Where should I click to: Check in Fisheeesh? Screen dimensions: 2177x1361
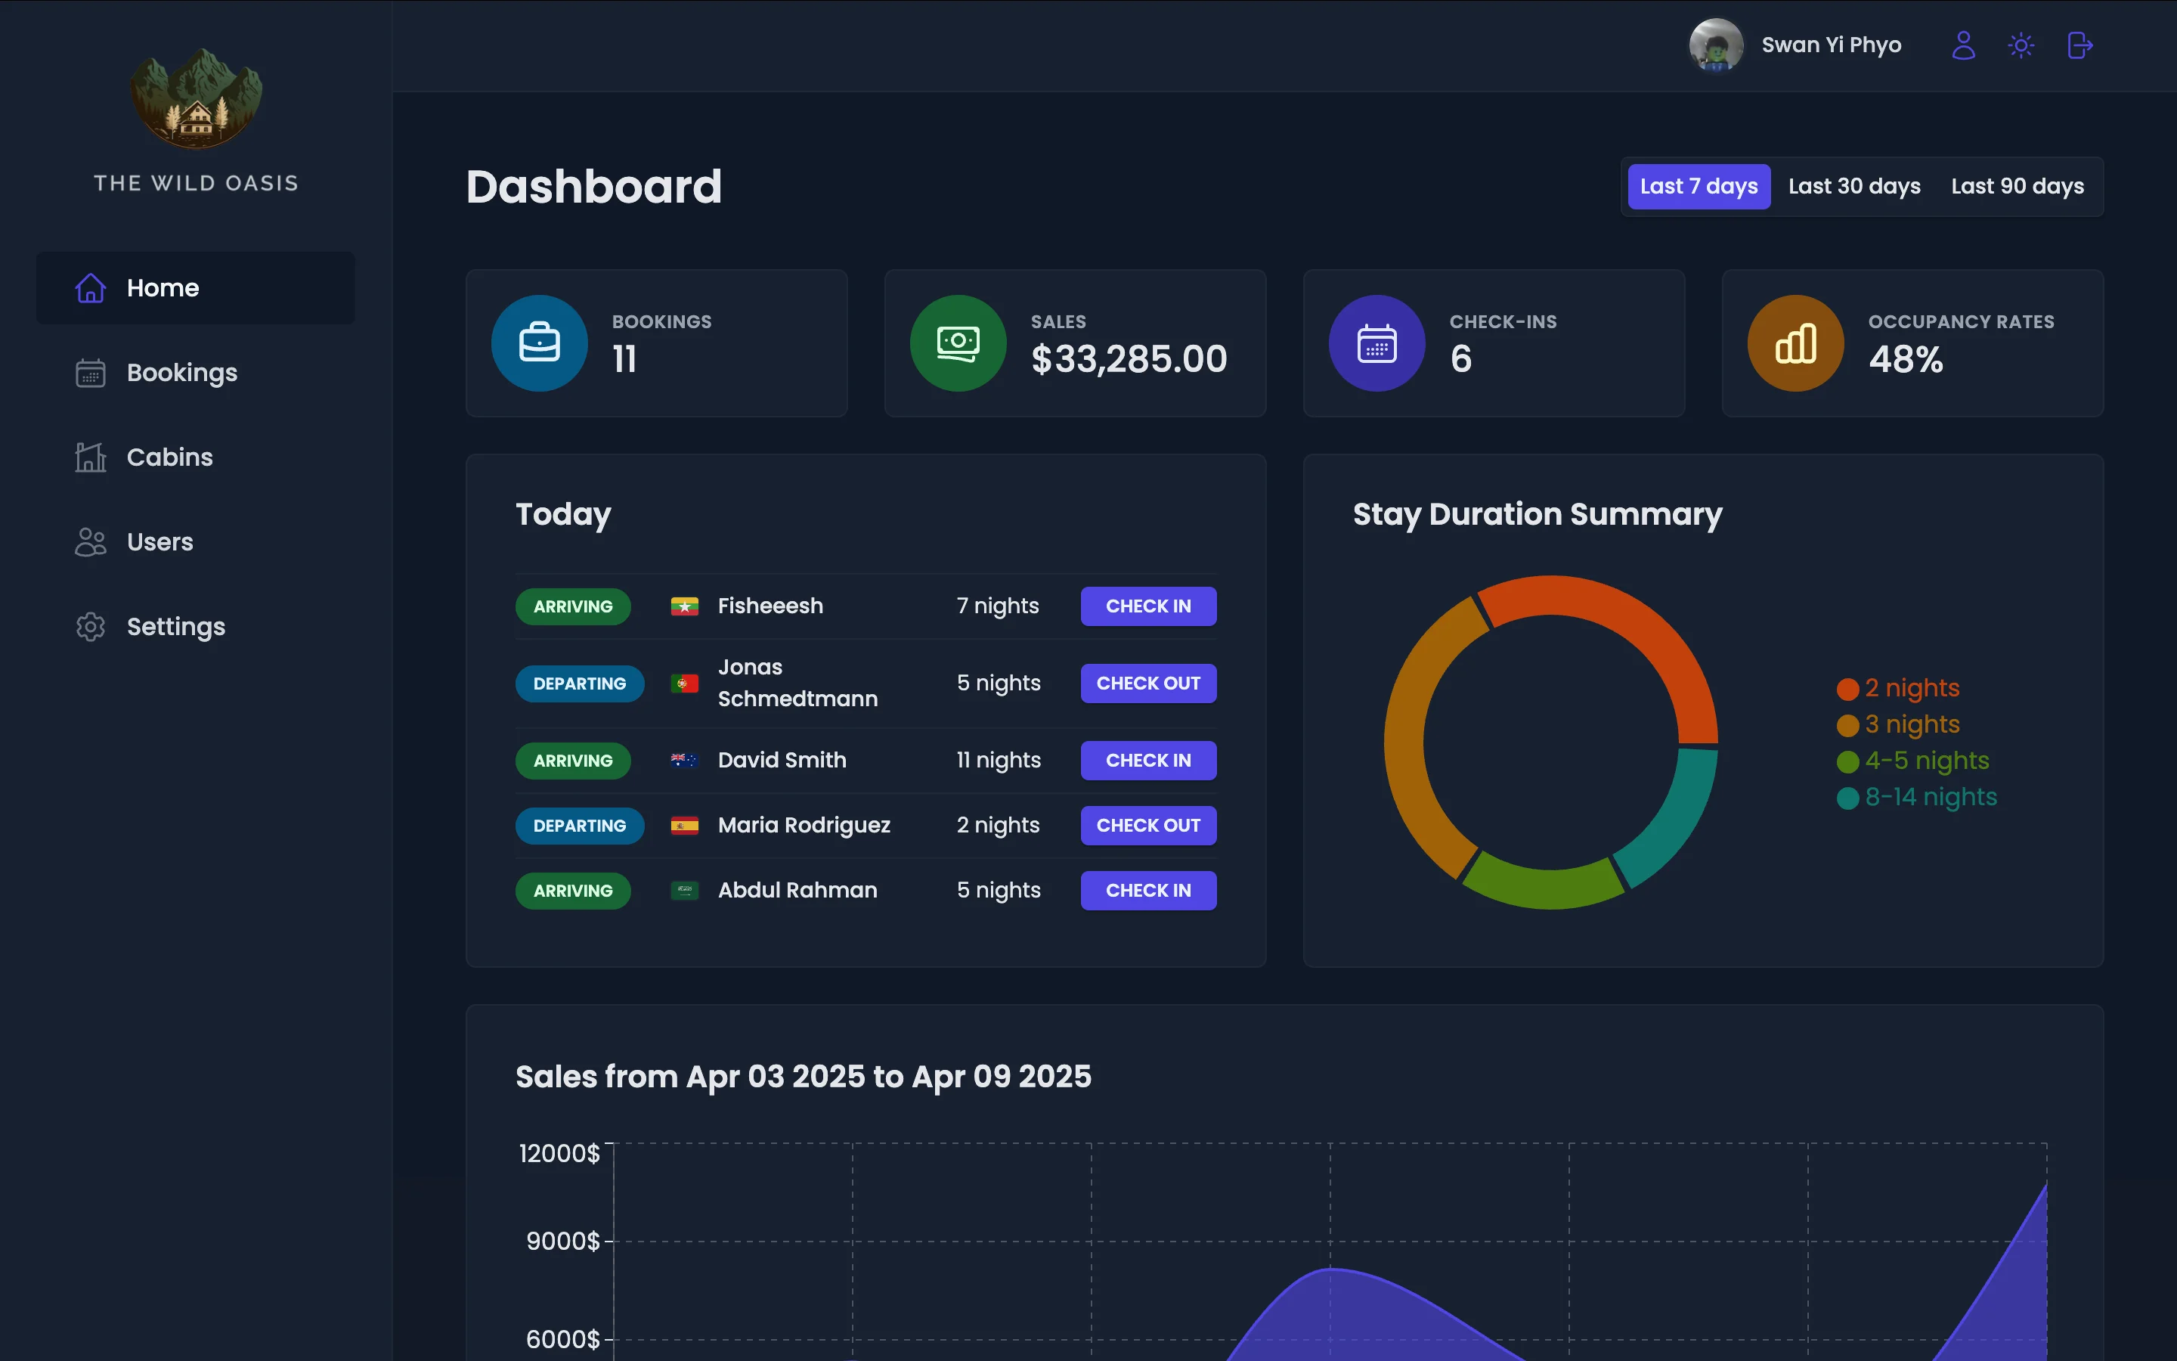pos(1148,606)
